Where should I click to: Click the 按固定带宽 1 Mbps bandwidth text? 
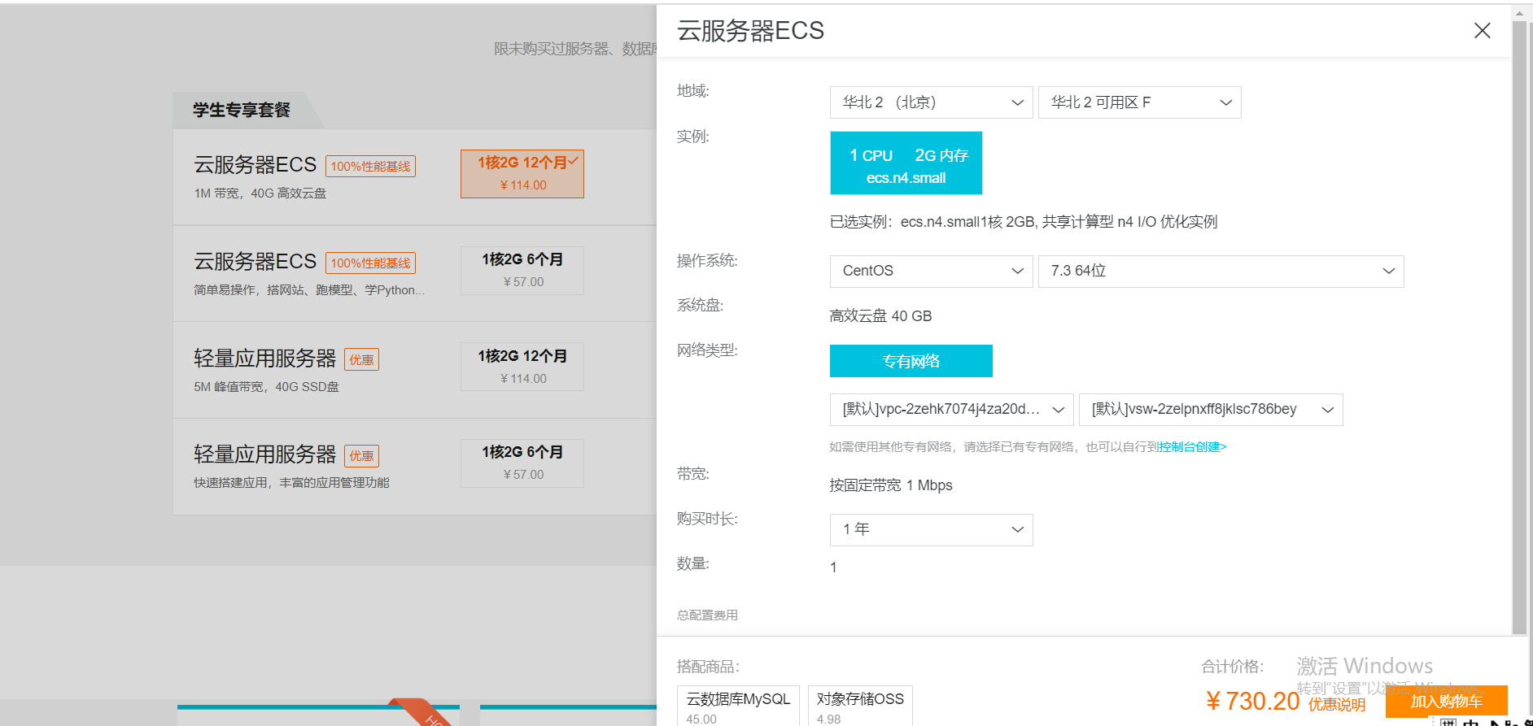coord(891,485)
